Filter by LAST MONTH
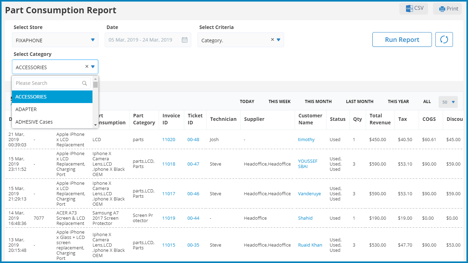Viewport: 468px width, 263px height. click(x=360, y=102)
